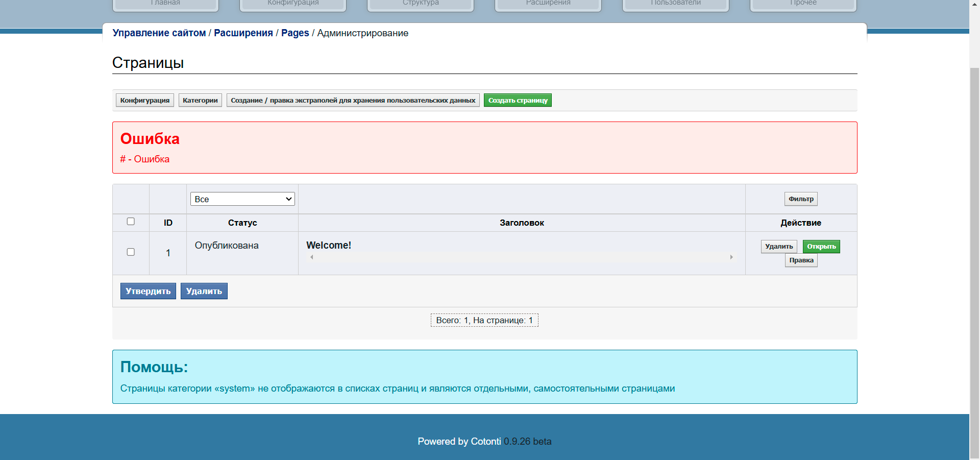Open the Расширения top navigation tab
Viewport: 980px width, 460px height.
548,4
